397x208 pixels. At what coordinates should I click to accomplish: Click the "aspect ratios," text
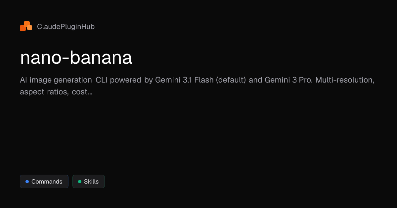point(44,92)
